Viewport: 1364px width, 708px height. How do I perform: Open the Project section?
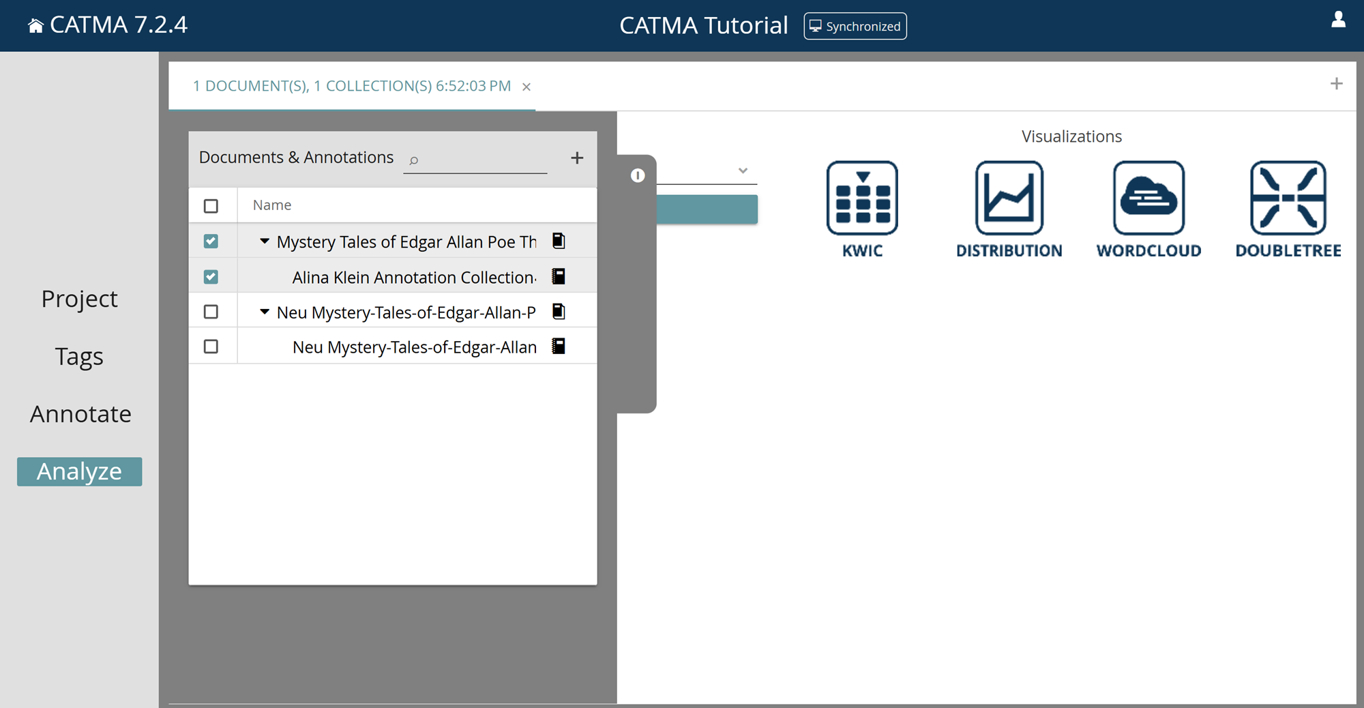(78, 298)
